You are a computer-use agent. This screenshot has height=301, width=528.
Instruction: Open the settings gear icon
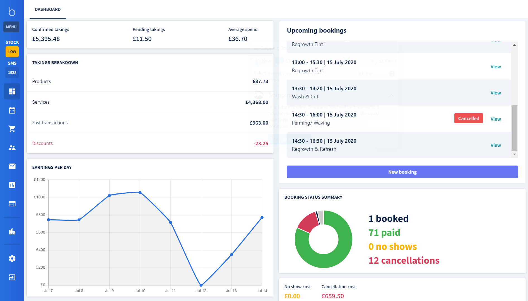[x=12, y=259]
